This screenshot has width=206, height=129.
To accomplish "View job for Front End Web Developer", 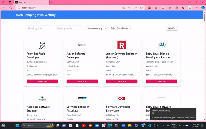I will (42, 81).
